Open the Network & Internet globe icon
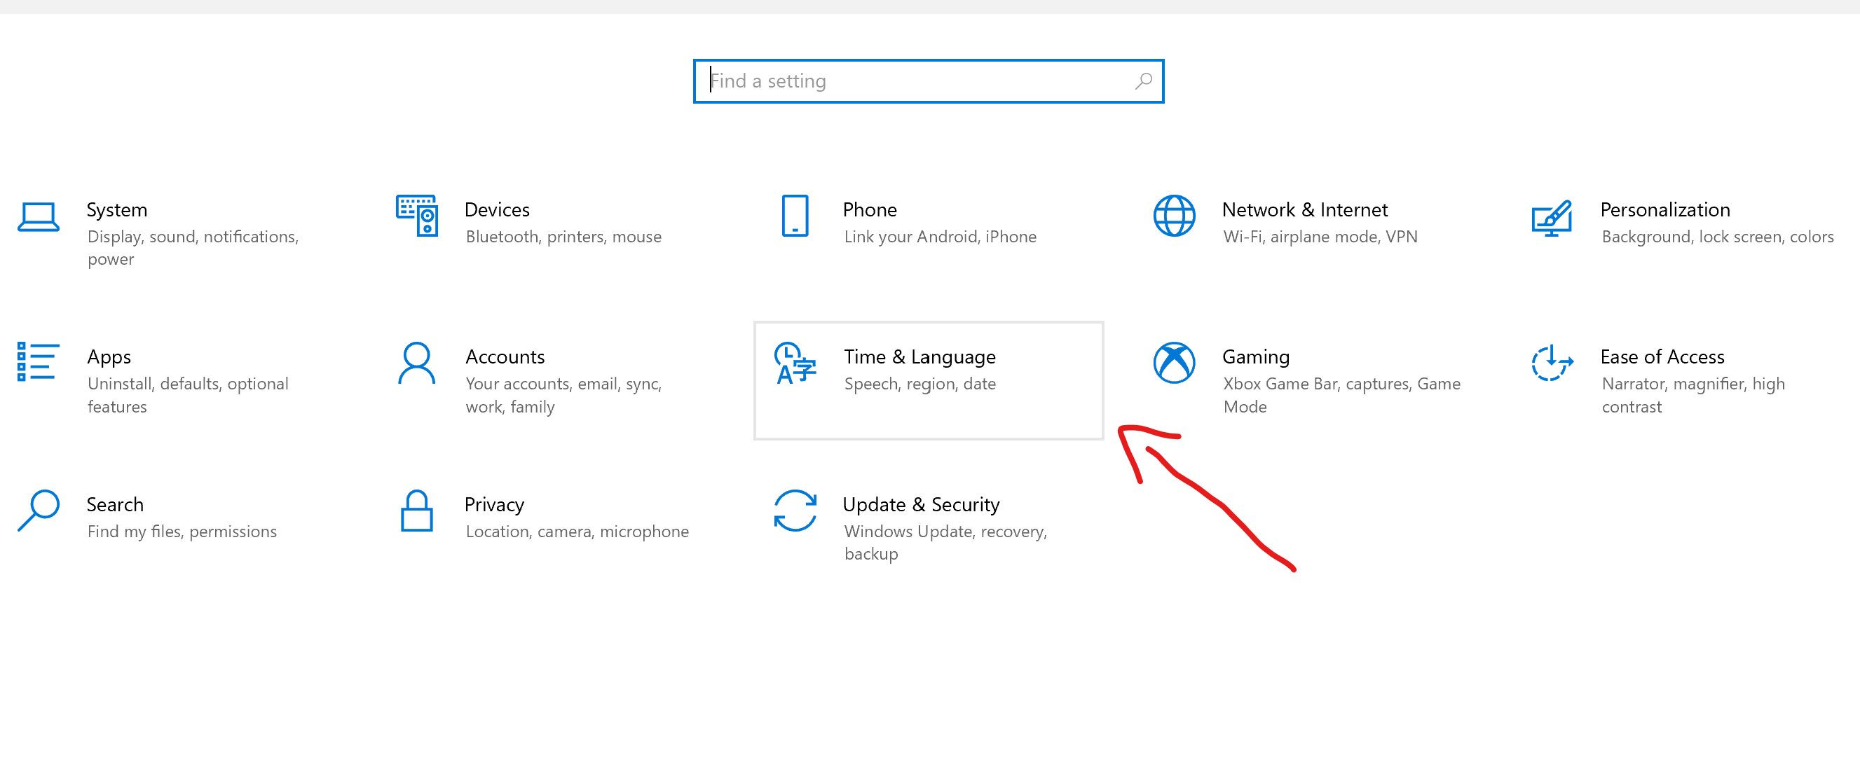The width and height of the screenshot is (1860, 783). (x=1174, y=215)
